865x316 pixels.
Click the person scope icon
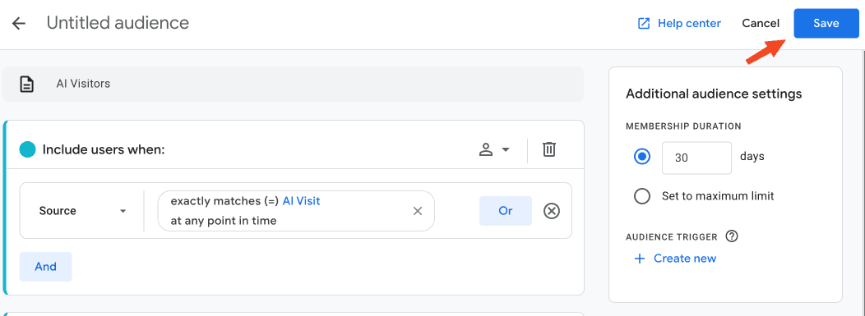[x=485, y=149]
